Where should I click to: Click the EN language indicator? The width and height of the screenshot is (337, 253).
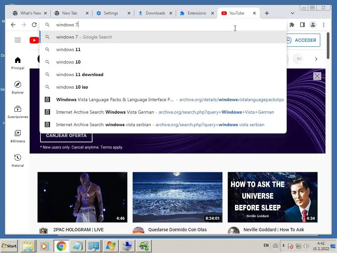(266, 245)
